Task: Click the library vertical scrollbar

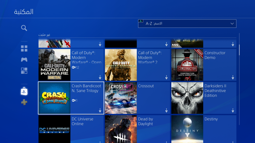Action: (239, 50)
